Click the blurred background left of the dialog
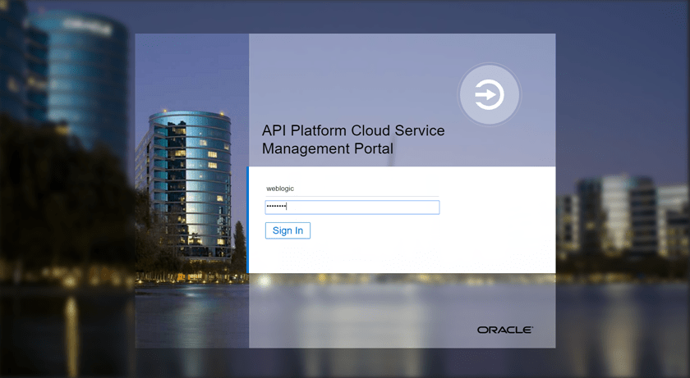690x378 pixels. tap(66, 205)
